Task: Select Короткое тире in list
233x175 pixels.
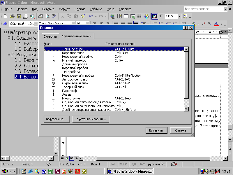Action: tap(114, 53)
